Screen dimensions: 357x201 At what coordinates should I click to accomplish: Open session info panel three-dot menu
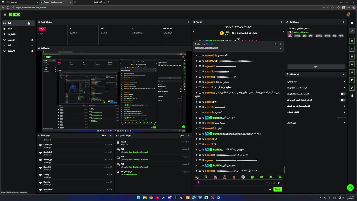click(188, 22)
